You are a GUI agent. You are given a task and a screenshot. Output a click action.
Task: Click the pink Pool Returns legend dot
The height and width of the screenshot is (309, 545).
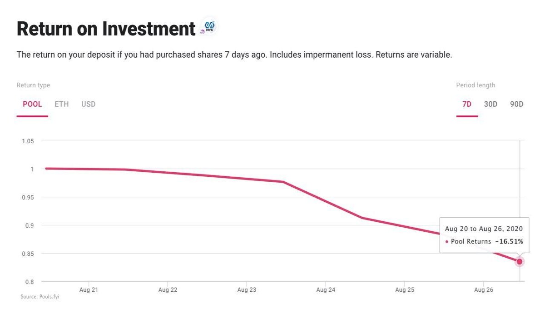(447, 242)
